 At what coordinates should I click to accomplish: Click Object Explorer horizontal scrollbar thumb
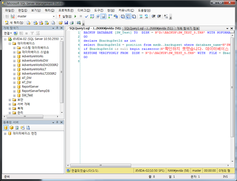[x=25, y=117]
